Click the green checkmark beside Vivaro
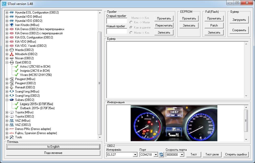 16,75
